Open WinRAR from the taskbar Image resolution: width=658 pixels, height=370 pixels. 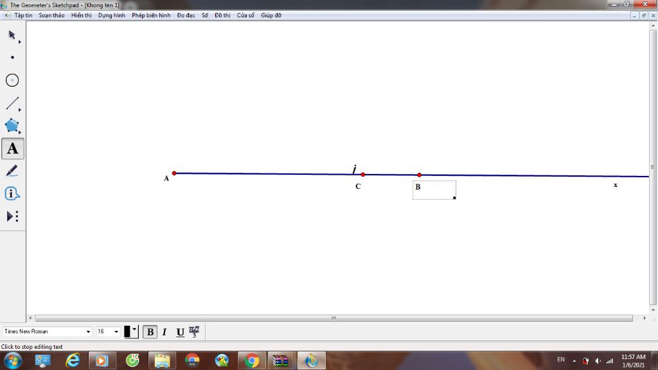pyautogui.click(x=281, y=360)
